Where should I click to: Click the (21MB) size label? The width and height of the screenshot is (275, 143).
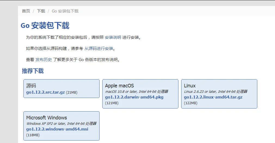click(72, 93)
